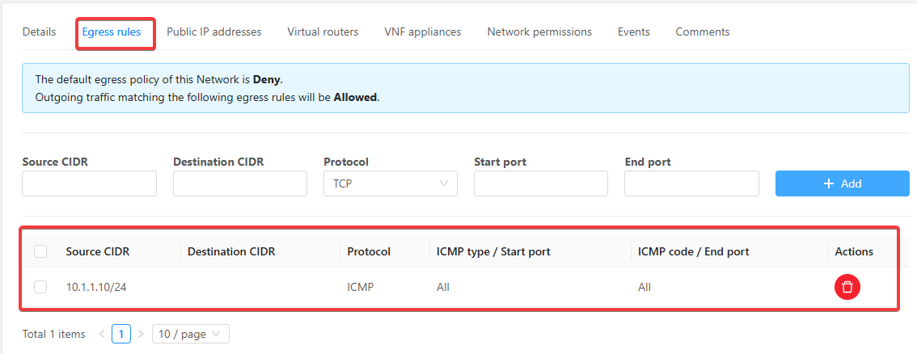Go to previous page arrow

click(102, 334)
